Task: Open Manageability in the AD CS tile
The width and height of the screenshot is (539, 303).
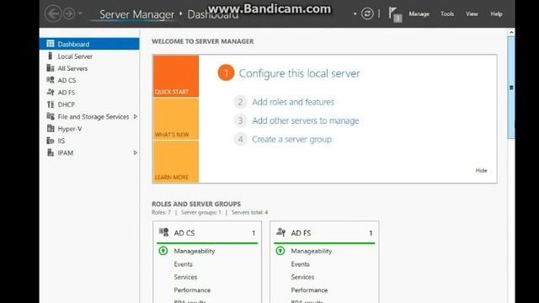Action: [195, 251]
